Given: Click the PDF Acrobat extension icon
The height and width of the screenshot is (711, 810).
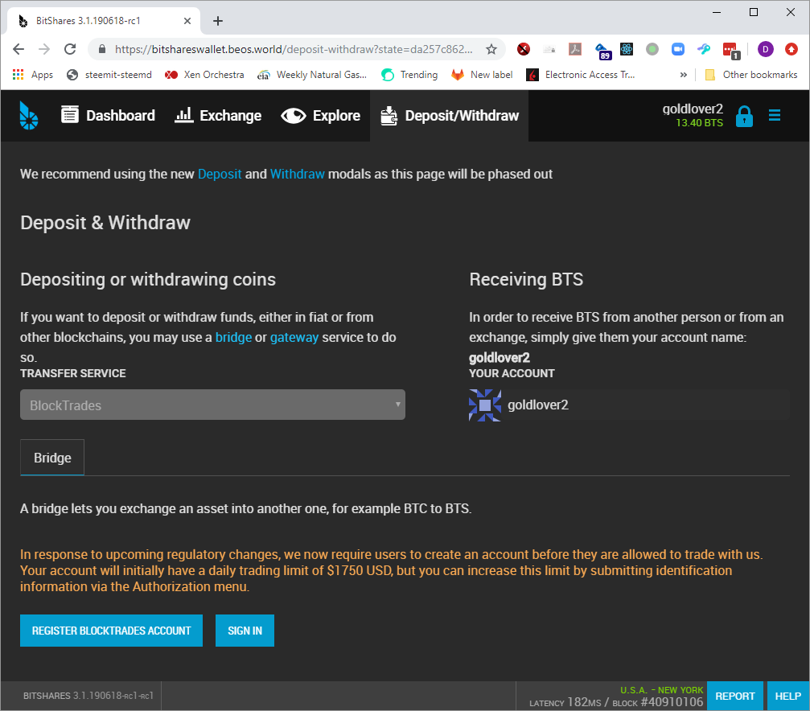Looking at the screenshot, I should (575, 49).
